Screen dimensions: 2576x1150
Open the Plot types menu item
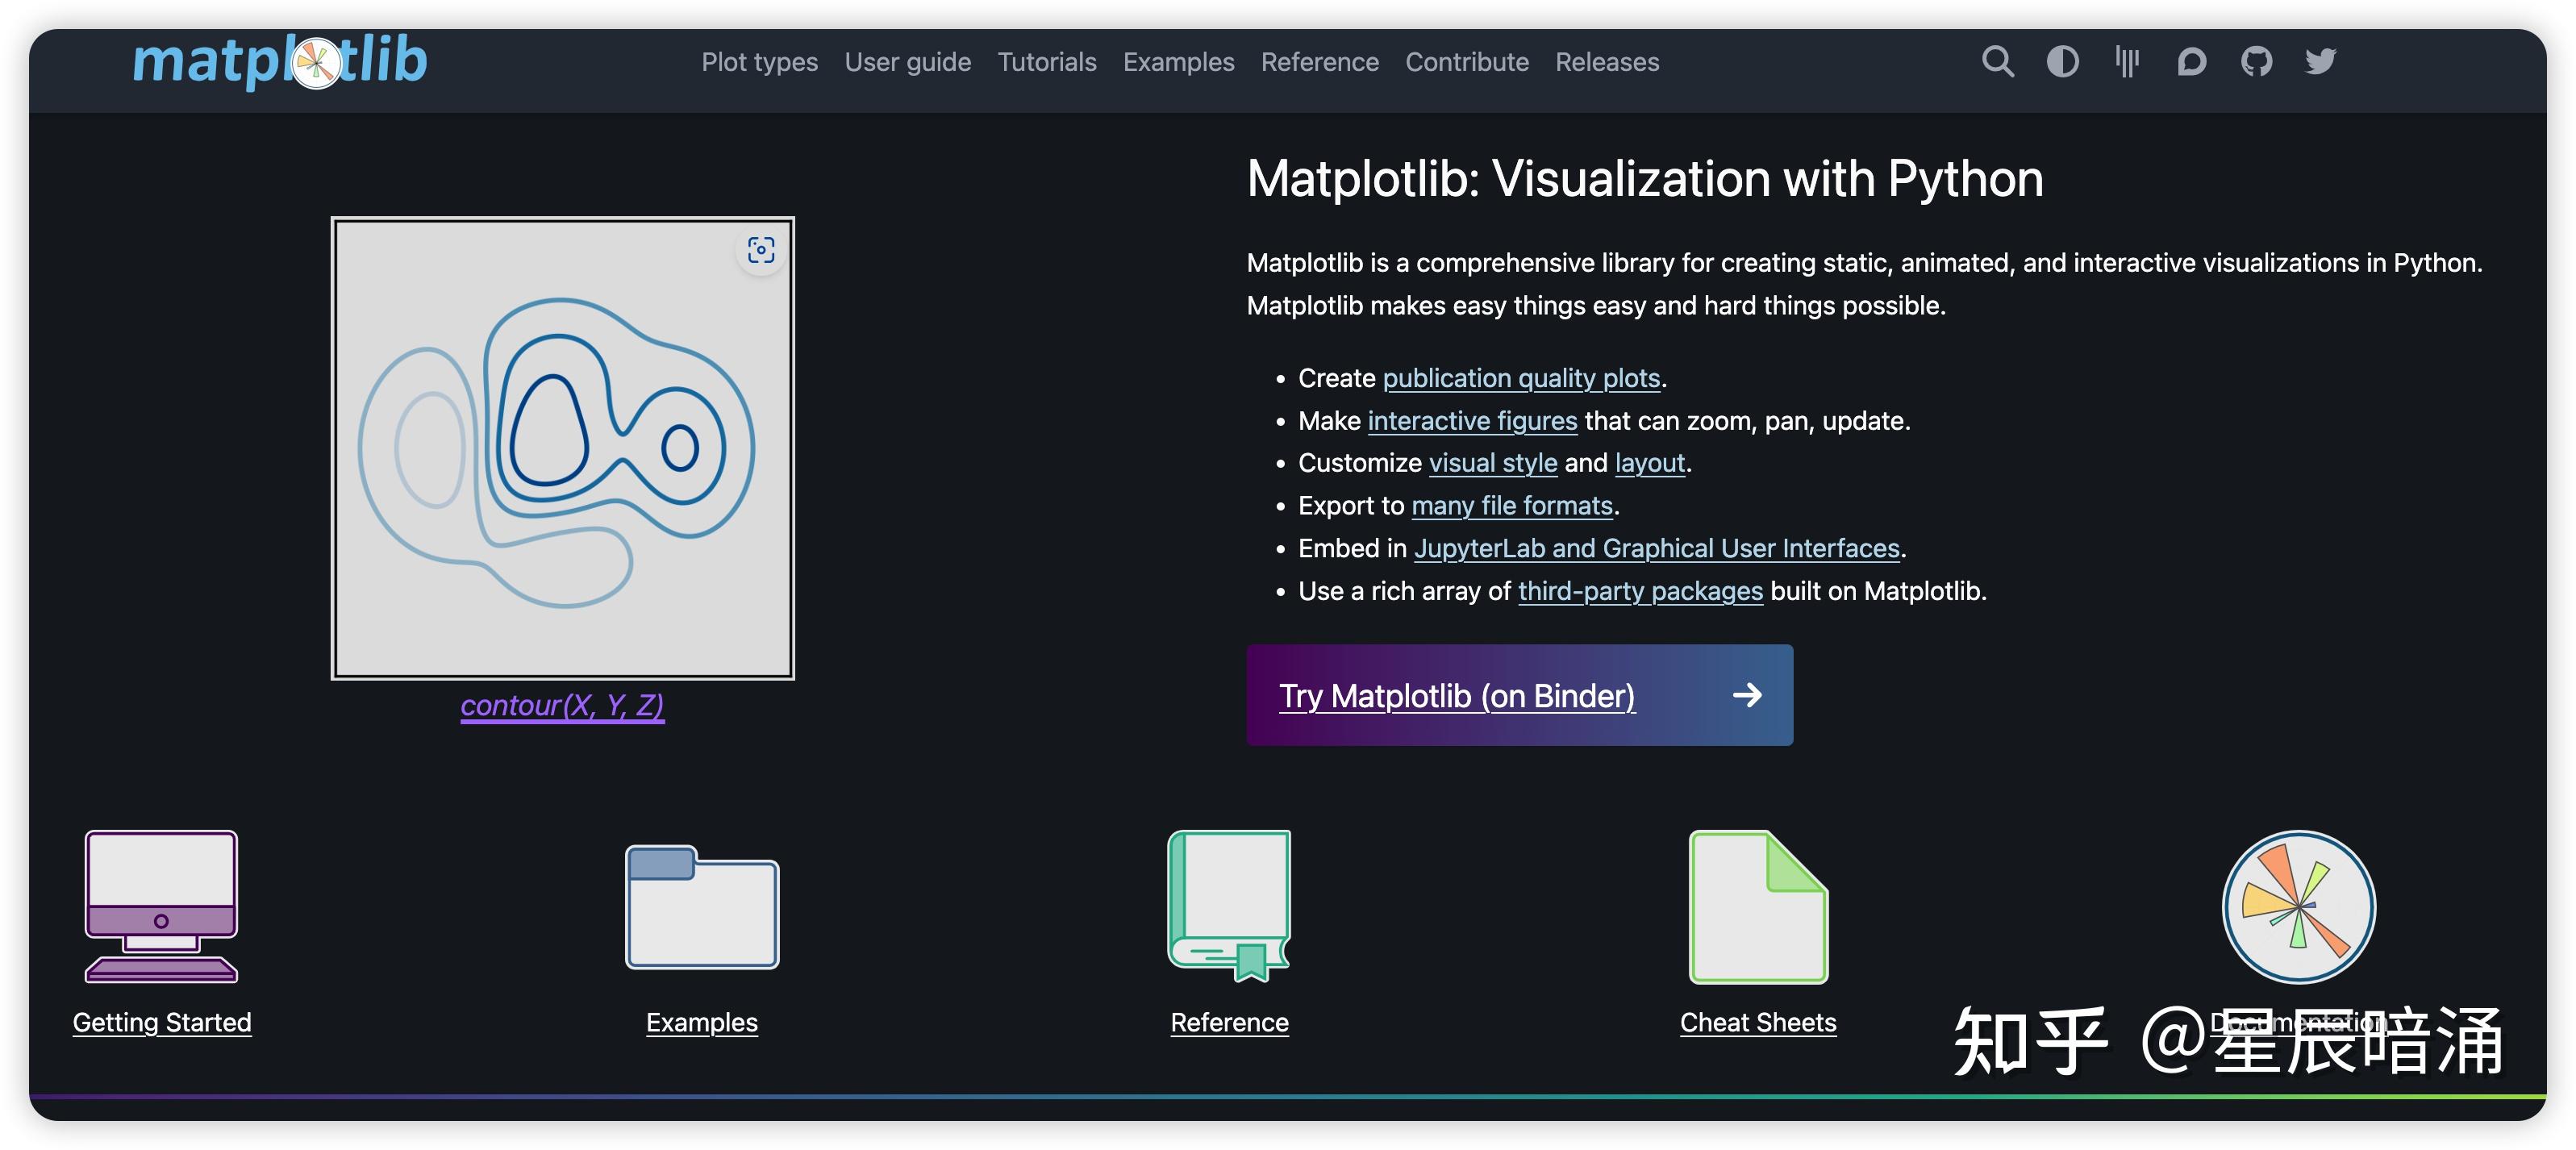759,62
